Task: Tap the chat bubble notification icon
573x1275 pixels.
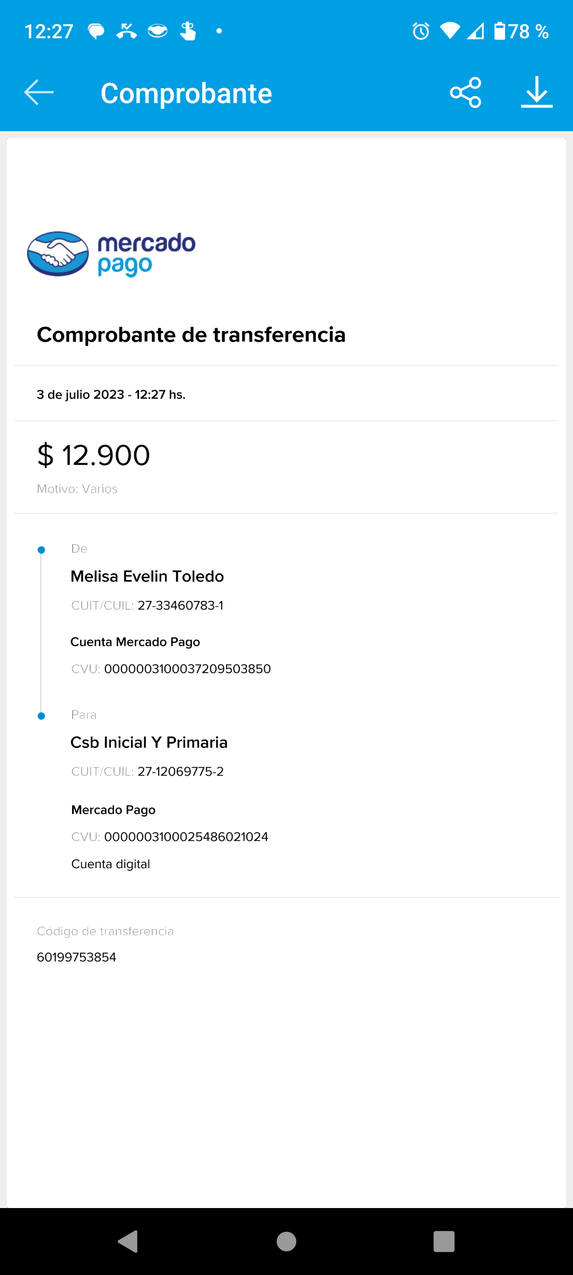Action: (96, 31)
